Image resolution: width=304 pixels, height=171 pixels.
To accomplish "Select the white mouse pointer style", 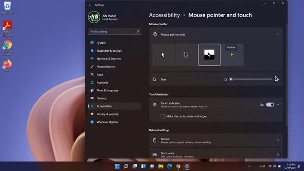I will click(163, 55).
